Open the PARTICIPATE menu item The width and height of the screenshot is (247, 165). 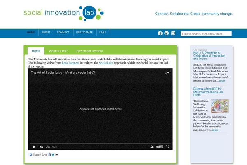(84, 32)
